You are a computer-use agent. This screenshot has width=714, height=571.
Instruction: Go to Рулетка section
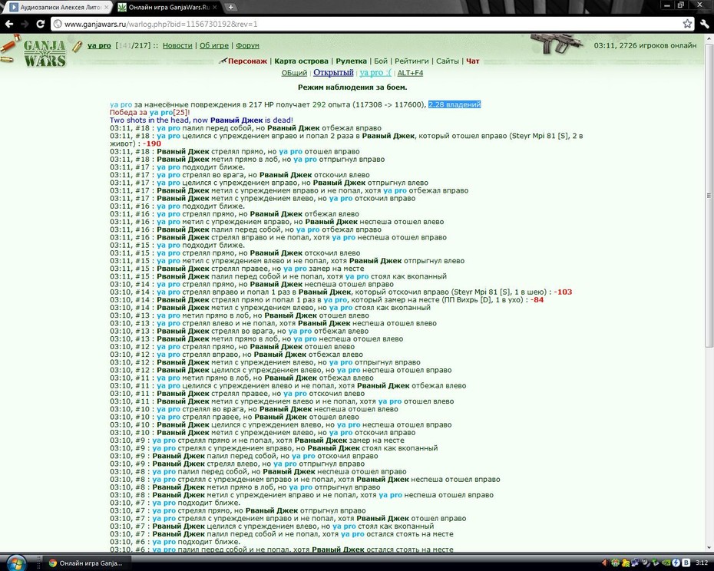351,61
